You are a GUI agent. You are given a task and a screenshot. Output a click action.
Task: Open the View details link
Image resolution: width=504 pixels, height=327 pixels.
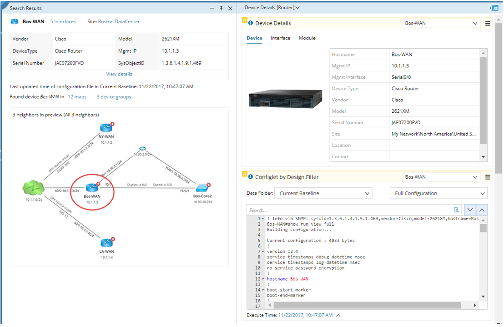[119, 74]
